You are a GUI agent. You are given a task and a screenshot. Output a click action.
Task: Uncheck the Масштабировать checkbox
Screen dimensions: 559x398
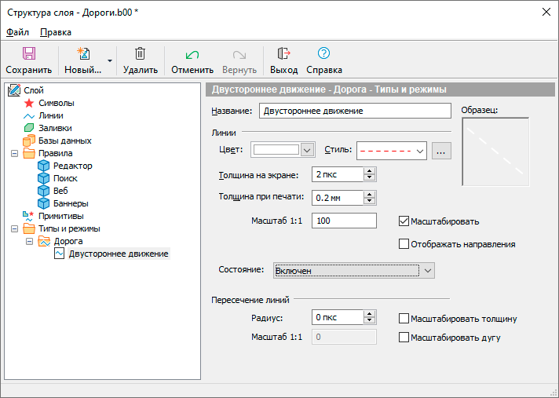(x=405, y=221)
